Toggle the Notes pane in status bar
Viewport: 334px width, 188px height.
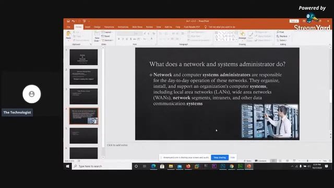point(247,161)
